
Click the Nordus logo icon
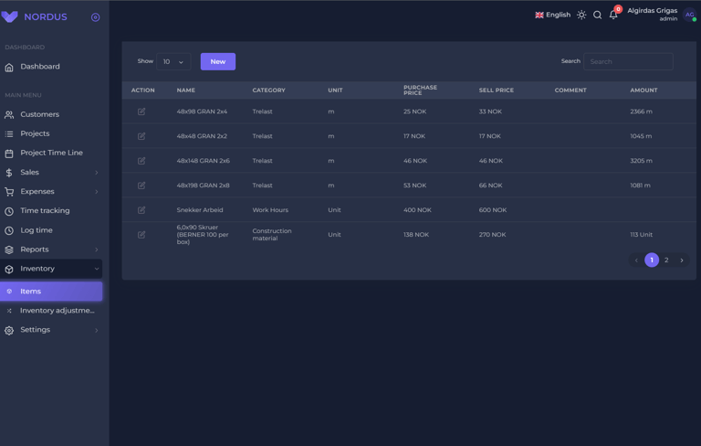tap(9, 17)
